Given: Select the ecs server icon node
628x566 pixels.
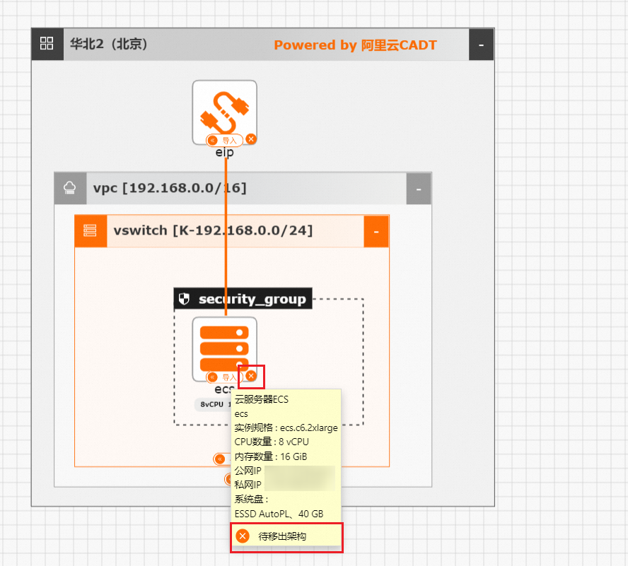Looking at the screenshot, I should click(x=224, y=348).
